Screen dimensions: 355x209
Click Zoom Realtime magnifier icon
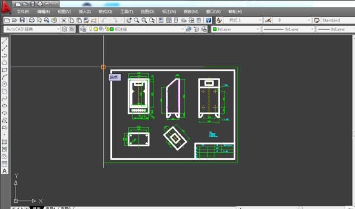137,20
